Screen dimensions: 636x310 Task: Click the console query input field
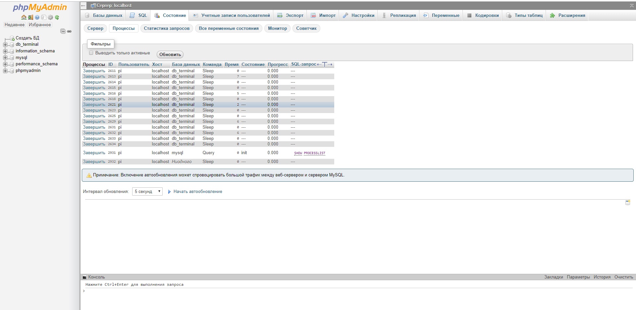[x=232, y=291]
